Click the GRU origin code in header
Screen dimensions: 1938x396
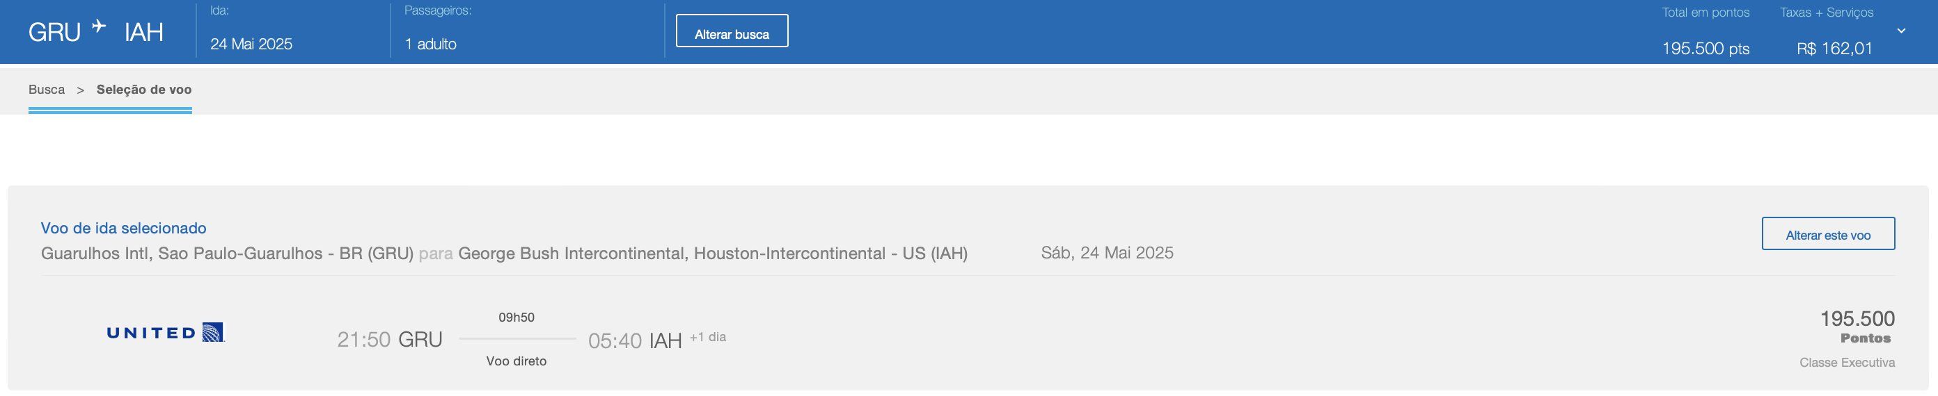[54, 33]
